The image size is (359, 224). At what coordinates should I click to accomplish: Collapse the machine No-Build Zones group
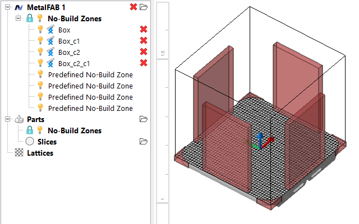coord(18,18)
